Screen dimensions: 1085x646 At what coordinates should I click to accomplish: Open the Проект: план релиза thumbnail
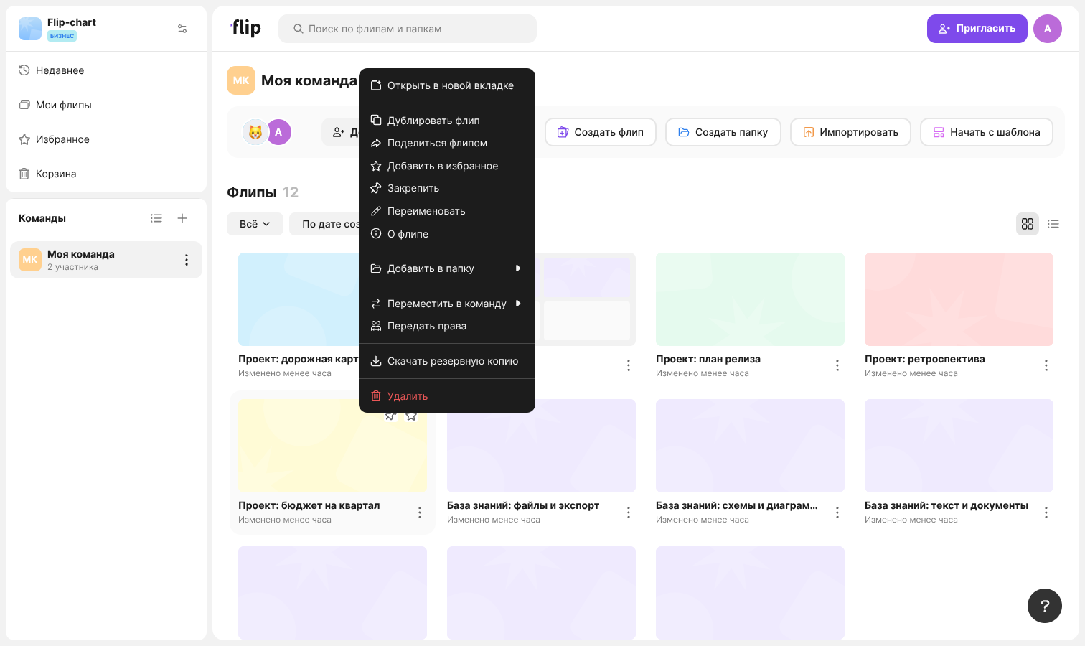click(x=750, y=299)
